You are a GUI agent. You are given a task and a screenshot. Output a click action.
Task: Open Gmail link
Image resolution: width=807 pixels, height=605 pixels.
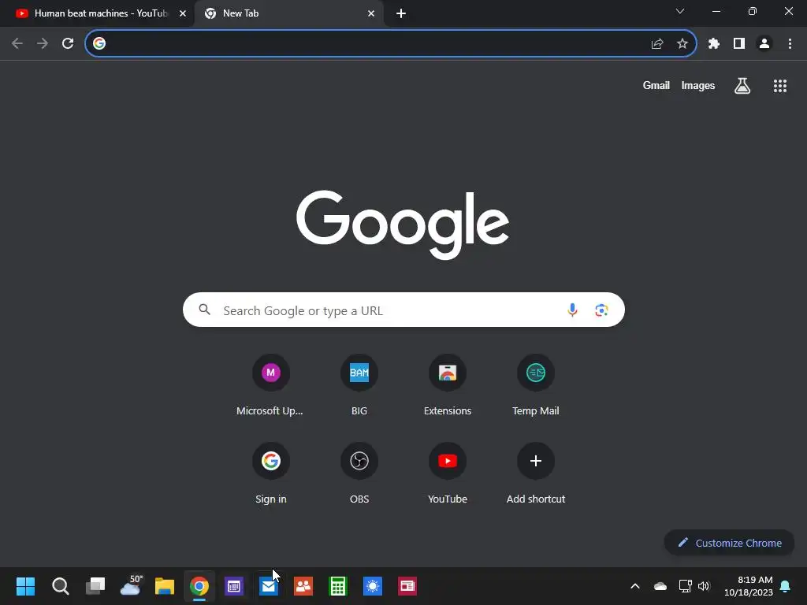click(x=656, y=85)
